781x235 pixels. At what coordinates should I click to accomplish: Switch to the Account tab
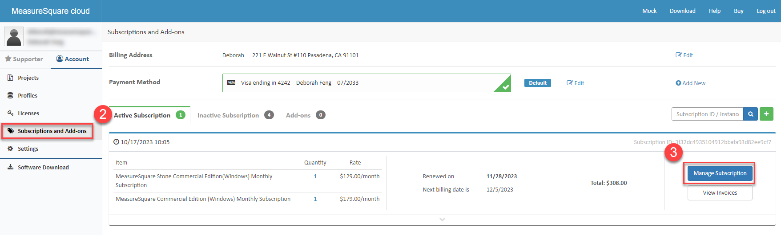click(76, 59)
